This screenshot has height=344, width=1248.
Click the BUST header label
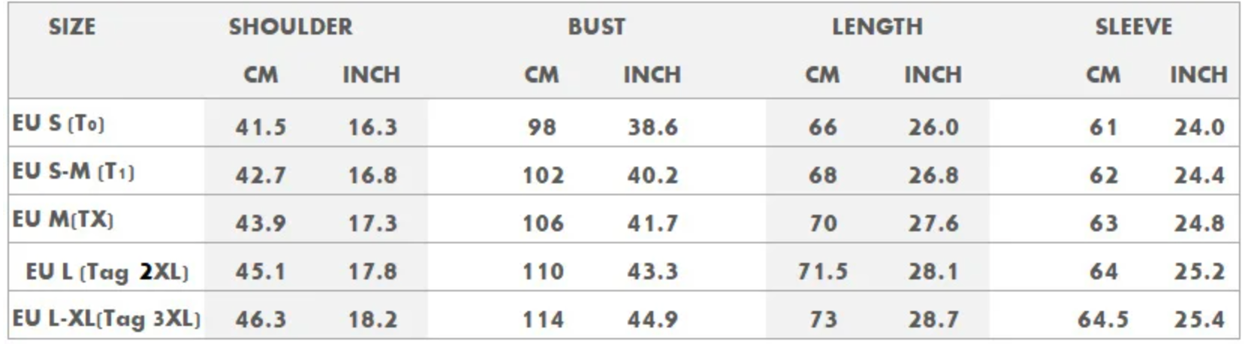pyautogui.click(x=596, y=27)
